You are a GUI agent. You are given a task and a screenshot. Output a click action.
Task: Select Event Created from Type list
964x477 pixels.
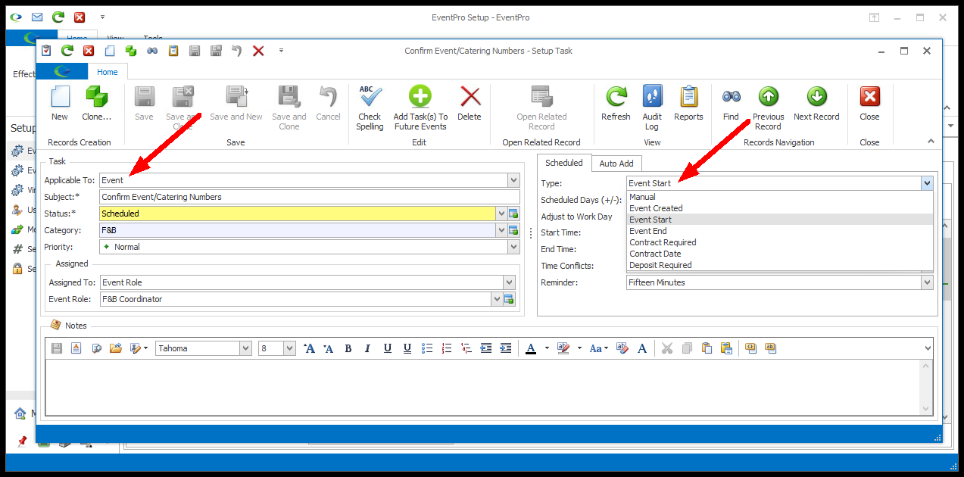tap(780, 208)
